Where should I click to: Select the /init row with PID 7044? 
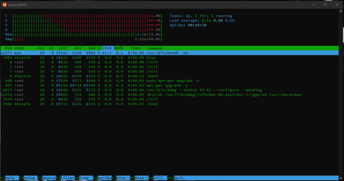click(x=169, y=99)
